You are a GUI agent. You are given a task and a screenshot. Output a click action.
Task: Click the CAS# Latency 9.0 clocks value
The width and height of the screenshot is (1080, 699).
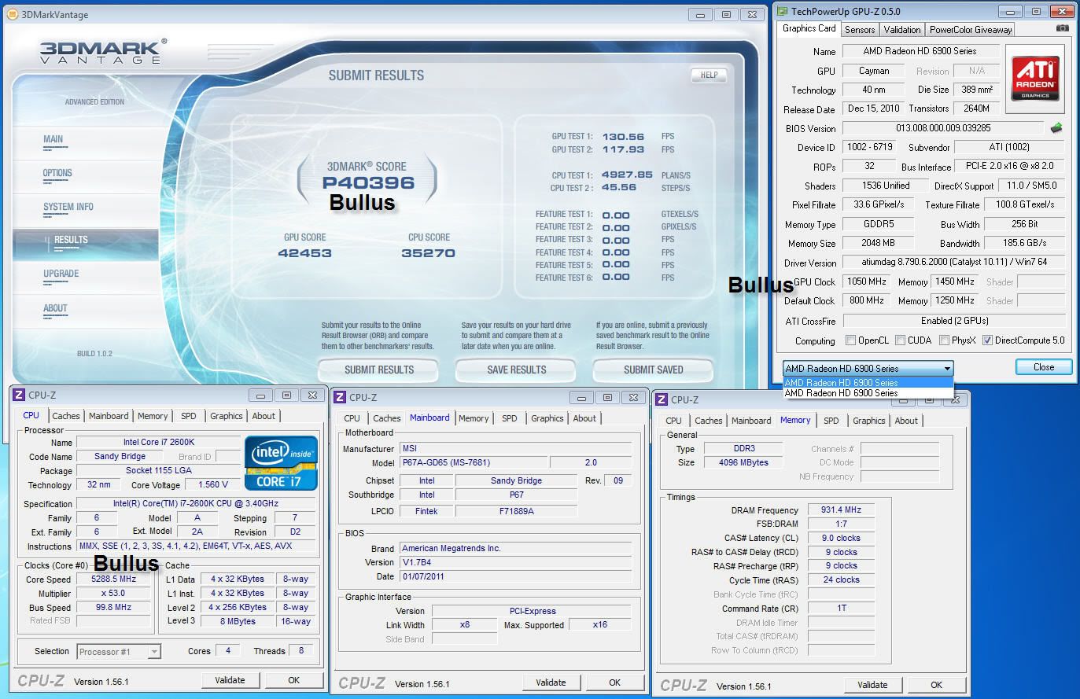[841, 538]
